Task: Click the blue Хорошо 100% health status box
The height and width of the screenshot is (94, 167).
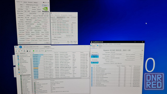Action: click(x=95, y=56)
